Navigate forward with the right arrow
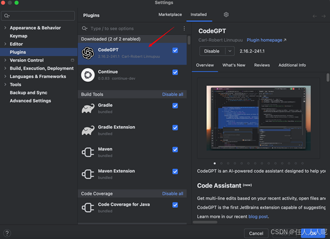Viewport: 330px width, 239px height. [x=323, y=16]
